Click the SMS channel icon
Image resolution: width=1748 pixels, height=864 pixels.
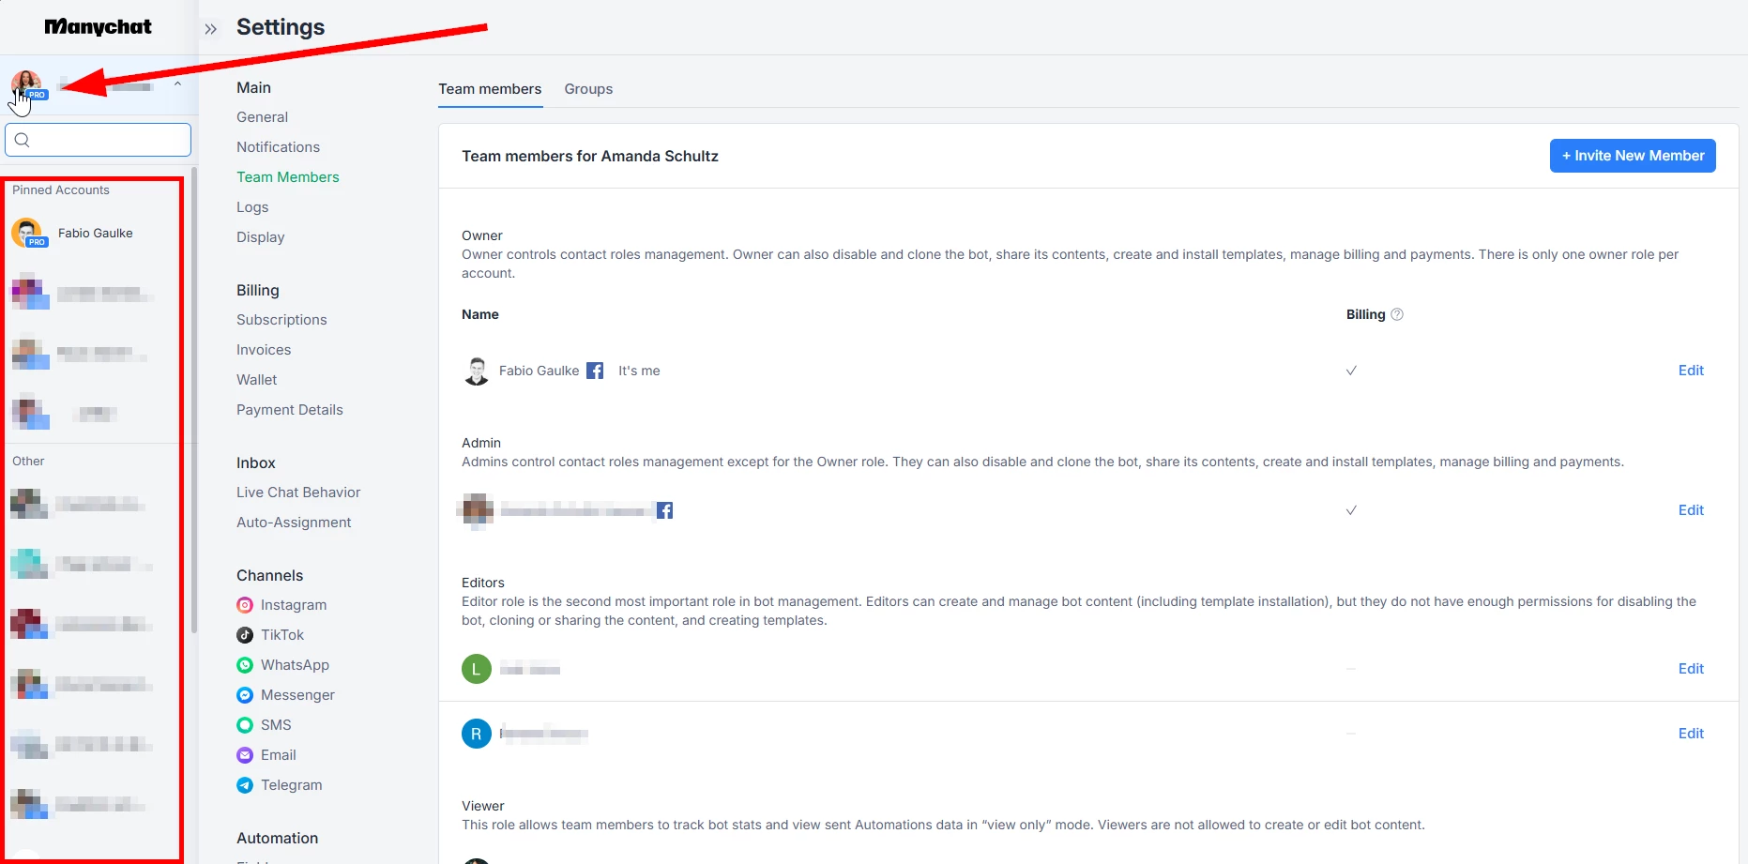tap(245, 725)
